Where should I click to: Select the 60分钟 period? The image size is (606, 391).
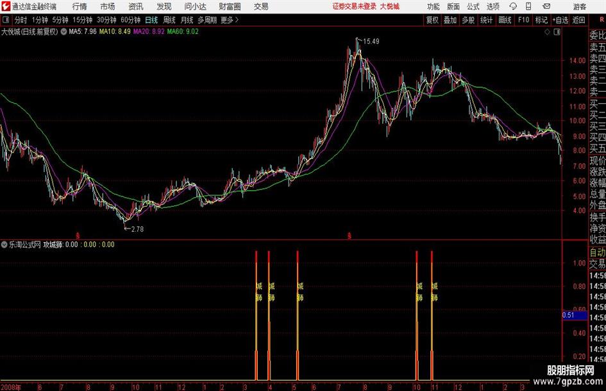click(130, 20)
